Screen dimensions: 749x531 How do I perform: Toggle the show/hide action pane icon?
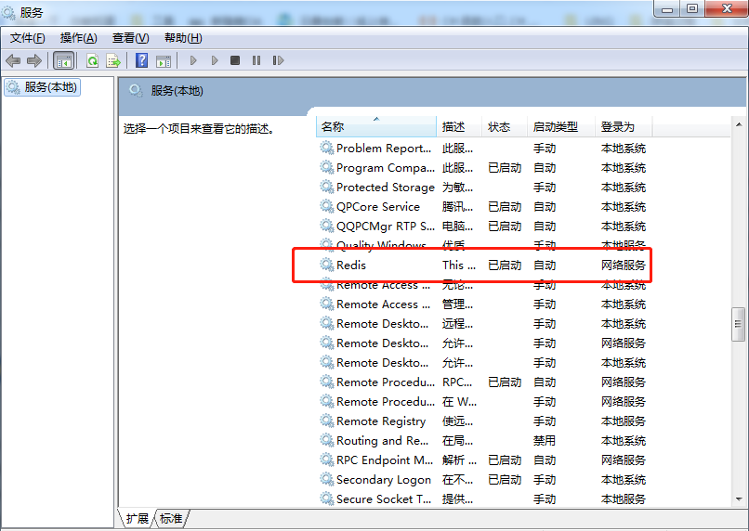(x=164, y=60)
